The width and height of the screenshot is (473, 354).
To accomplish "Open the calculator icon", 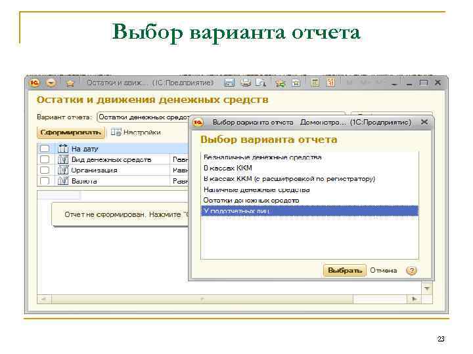I will coord(315,83).
